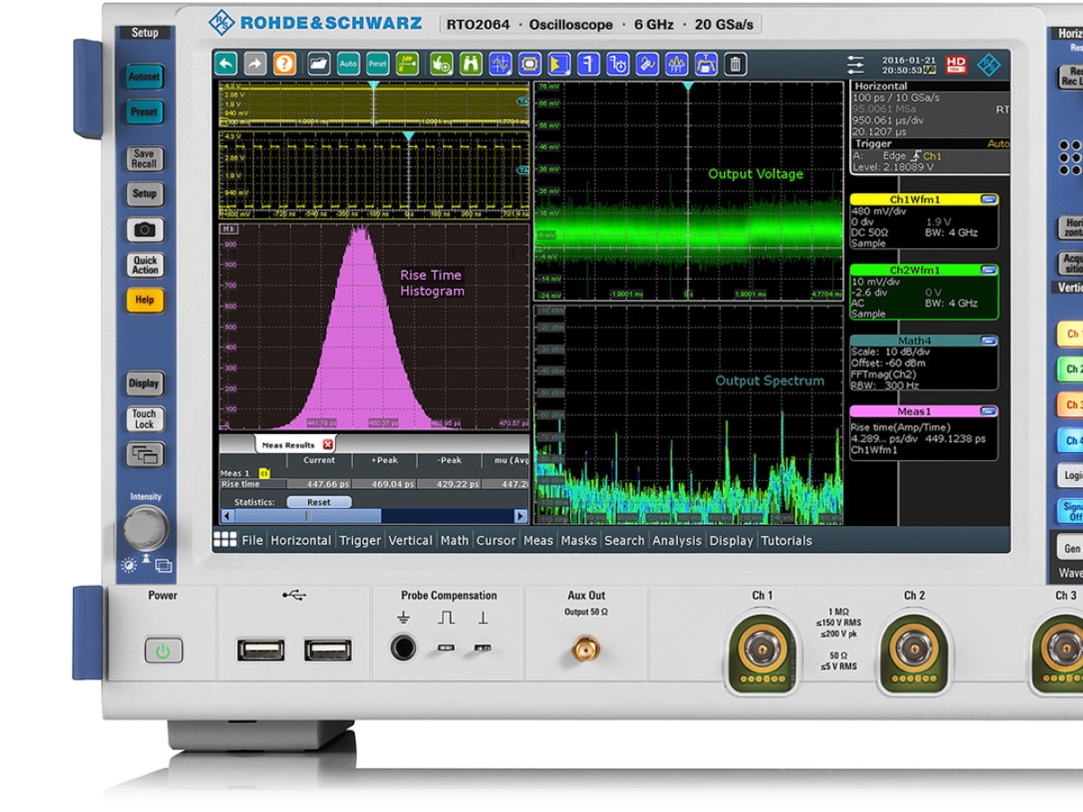Viewport: 1083px width, 812px height.
Task: Open the Cursor menu
Action: (x=496, y=540)
